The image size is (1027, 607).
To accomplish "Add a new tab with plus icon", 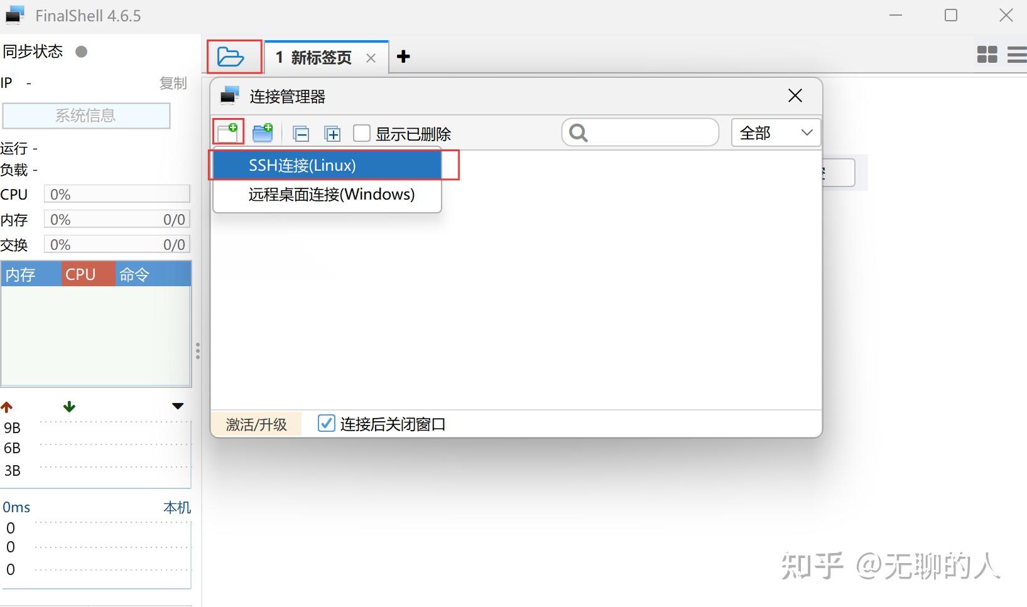I will coord(403,56).
